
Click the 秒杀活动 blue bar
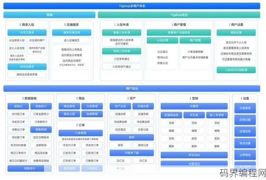tap(194, 155)
